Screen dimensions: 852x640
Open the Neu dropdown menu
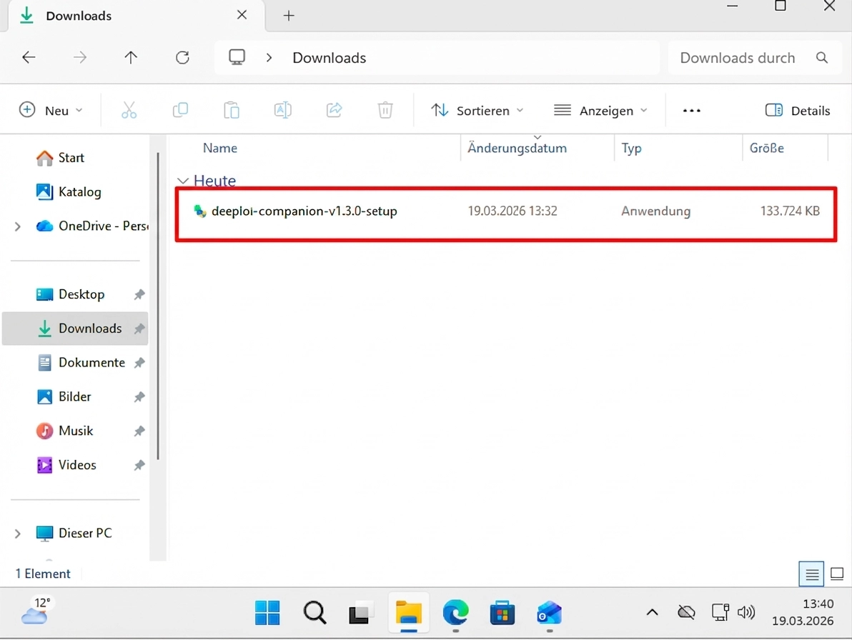[x=51, y=110]
